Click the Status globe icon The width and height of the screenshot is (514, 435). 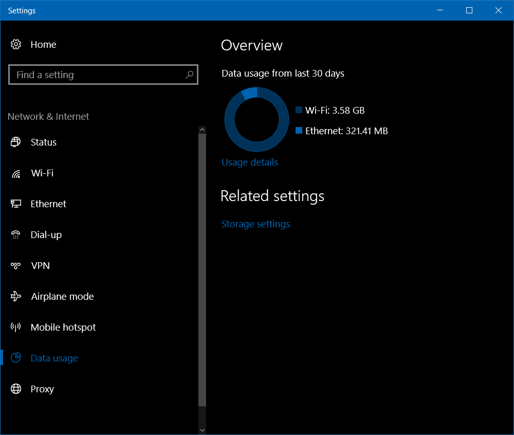16,142
